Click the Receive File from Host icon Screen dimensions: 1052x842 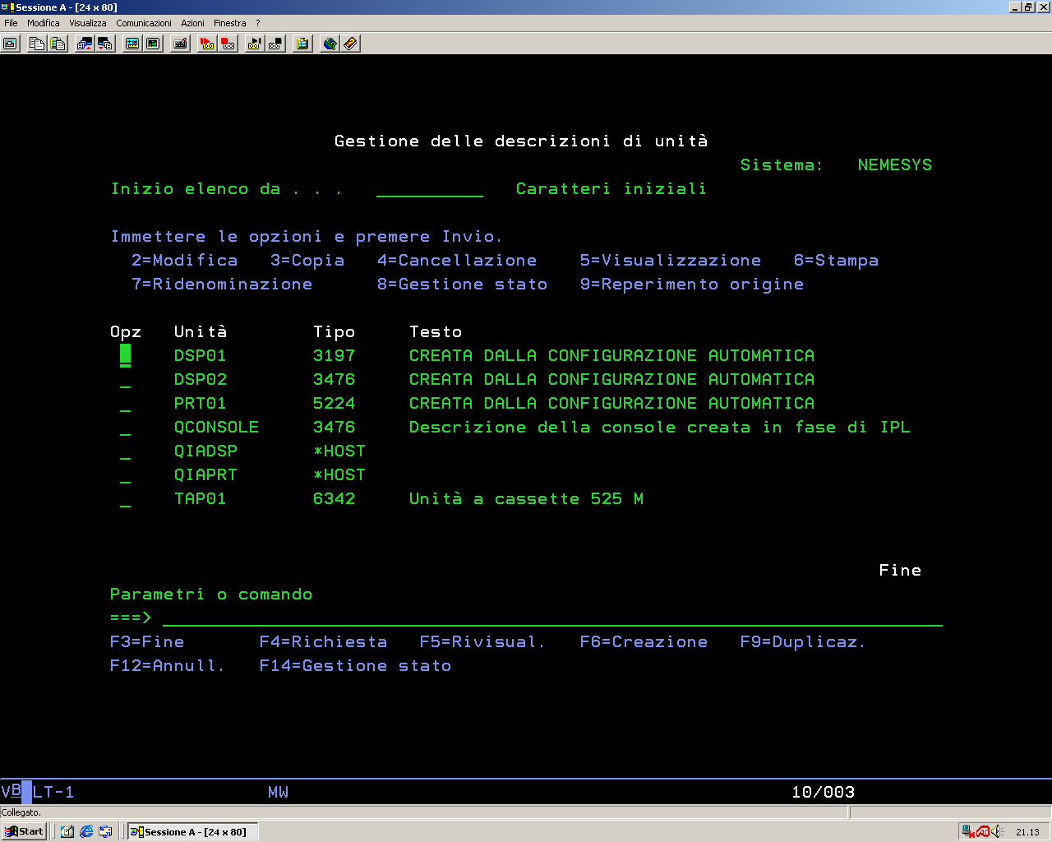coord(105,44)
